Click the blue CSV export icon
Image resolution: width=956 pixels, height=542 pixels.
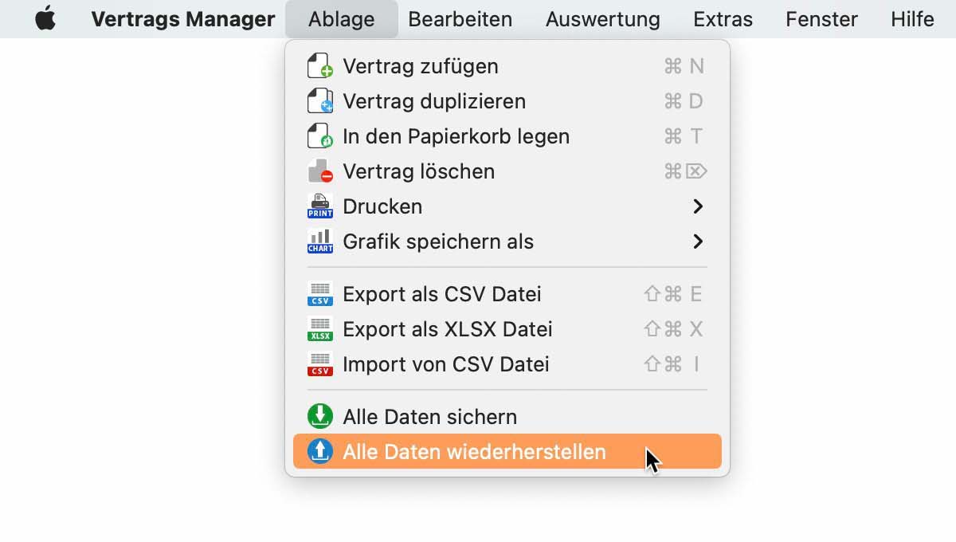(x=319, y=294)
